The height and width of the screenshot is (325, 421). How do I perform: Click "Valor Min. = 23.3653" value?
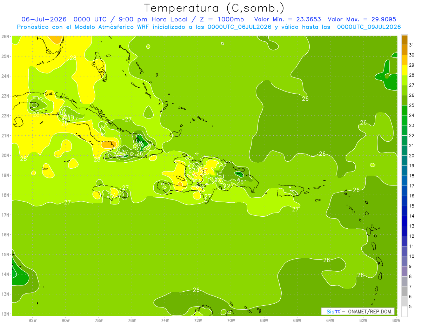tap(287, 19)
